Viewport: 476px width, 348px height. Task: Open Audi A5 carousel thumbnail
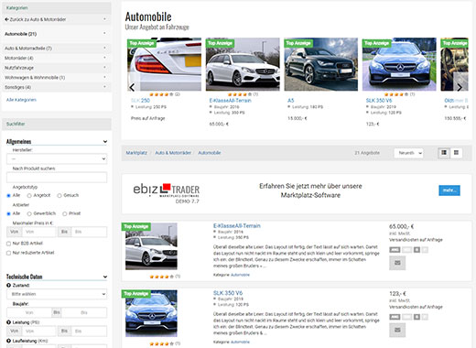(321, 64)
